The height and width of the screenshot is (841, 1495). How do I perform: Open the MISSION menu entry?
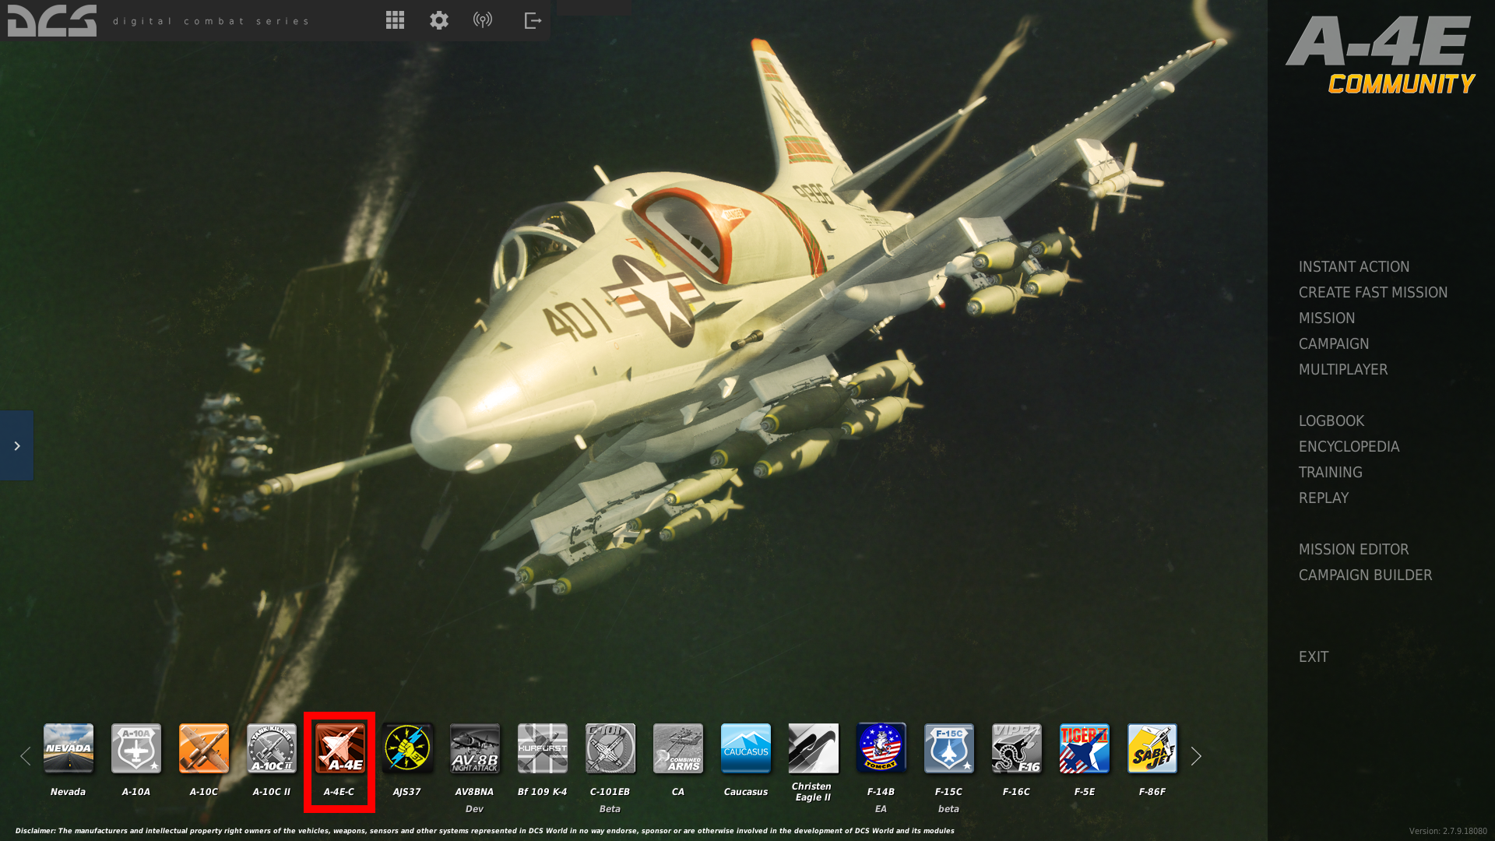[1326, 318]
